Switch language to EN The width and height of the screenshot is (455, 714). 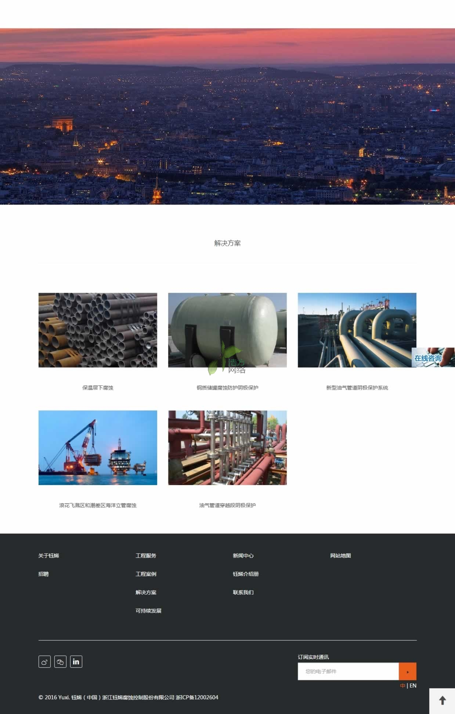413,686
